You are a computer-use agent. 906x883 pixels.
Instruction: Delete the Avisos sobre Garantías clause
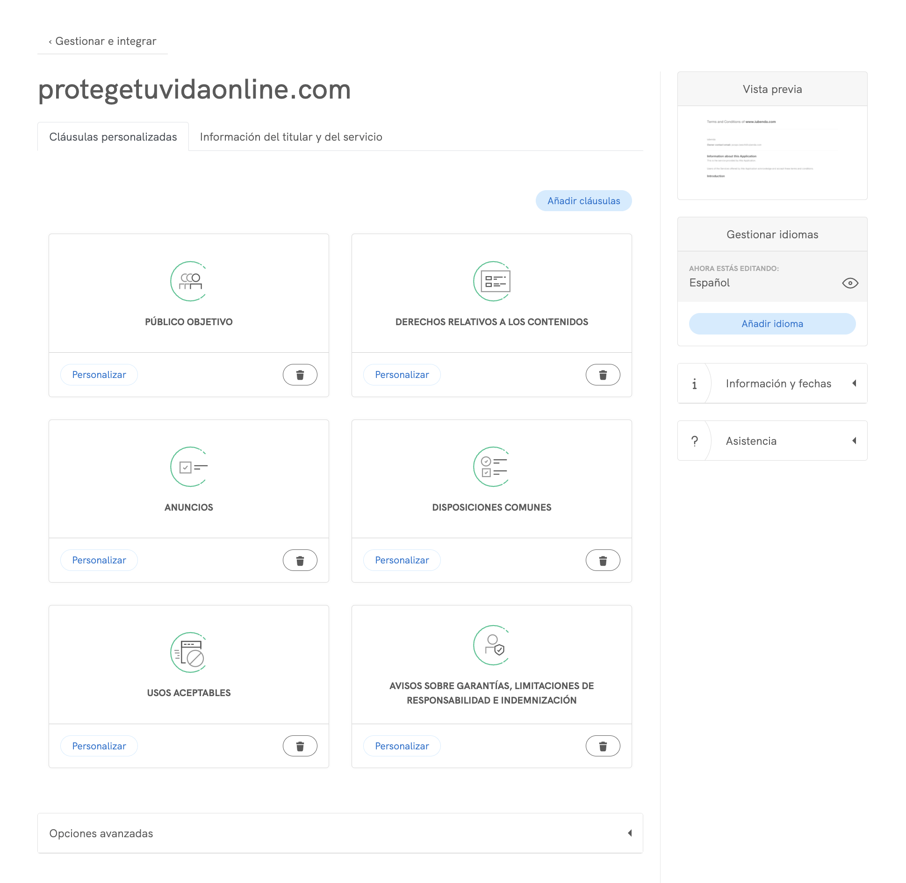point(603,746)
